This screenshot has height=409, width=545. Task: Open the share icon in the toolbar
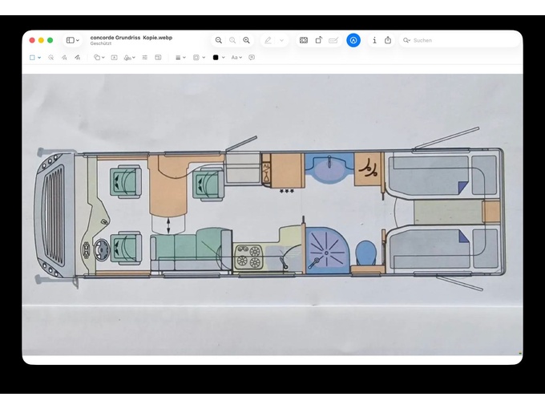coord(388,40)
